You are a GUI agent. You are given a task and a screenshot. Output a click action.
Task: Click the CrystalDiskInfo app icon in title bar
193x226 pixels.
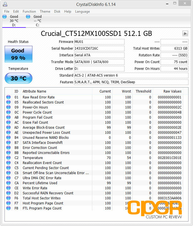(x=5, y=4)
